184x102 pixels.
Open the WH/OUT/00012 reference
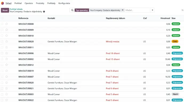[x=26, y=65]
